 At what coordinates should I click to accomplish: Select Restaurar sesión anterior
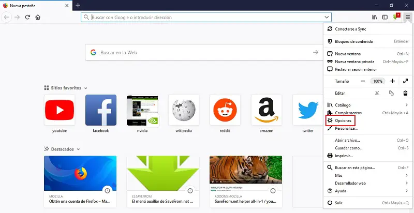click(x=368, y=69)
